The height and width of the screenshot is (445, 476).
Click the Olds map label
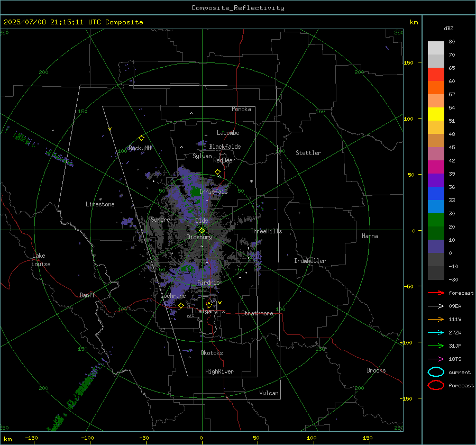pos(202,221)
